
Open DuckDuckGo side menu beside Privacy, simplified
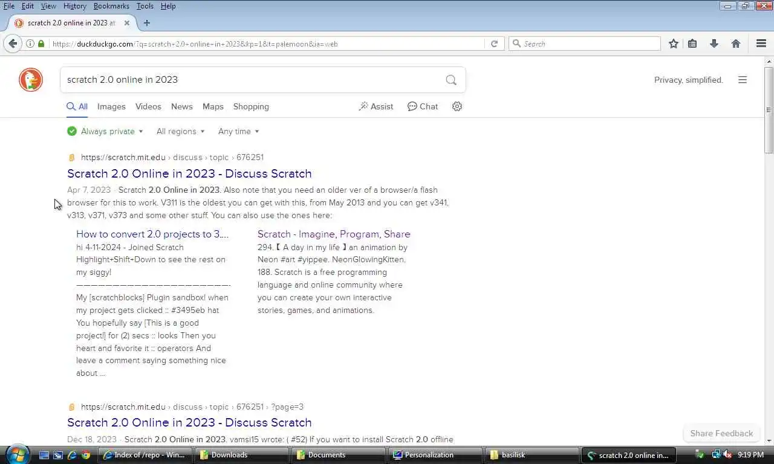[743, 80]
